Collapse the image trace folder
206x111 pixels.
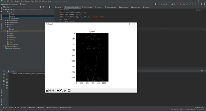tap(6, 12)
